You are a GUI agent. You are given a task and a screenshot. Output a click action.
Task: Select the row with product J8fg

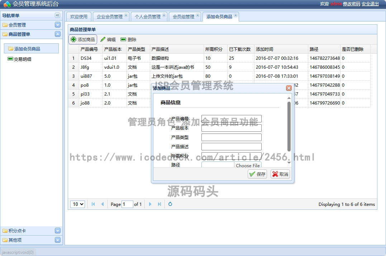tap(219, 67)
